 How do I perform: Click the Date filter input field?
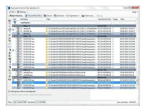pos(128,23)
